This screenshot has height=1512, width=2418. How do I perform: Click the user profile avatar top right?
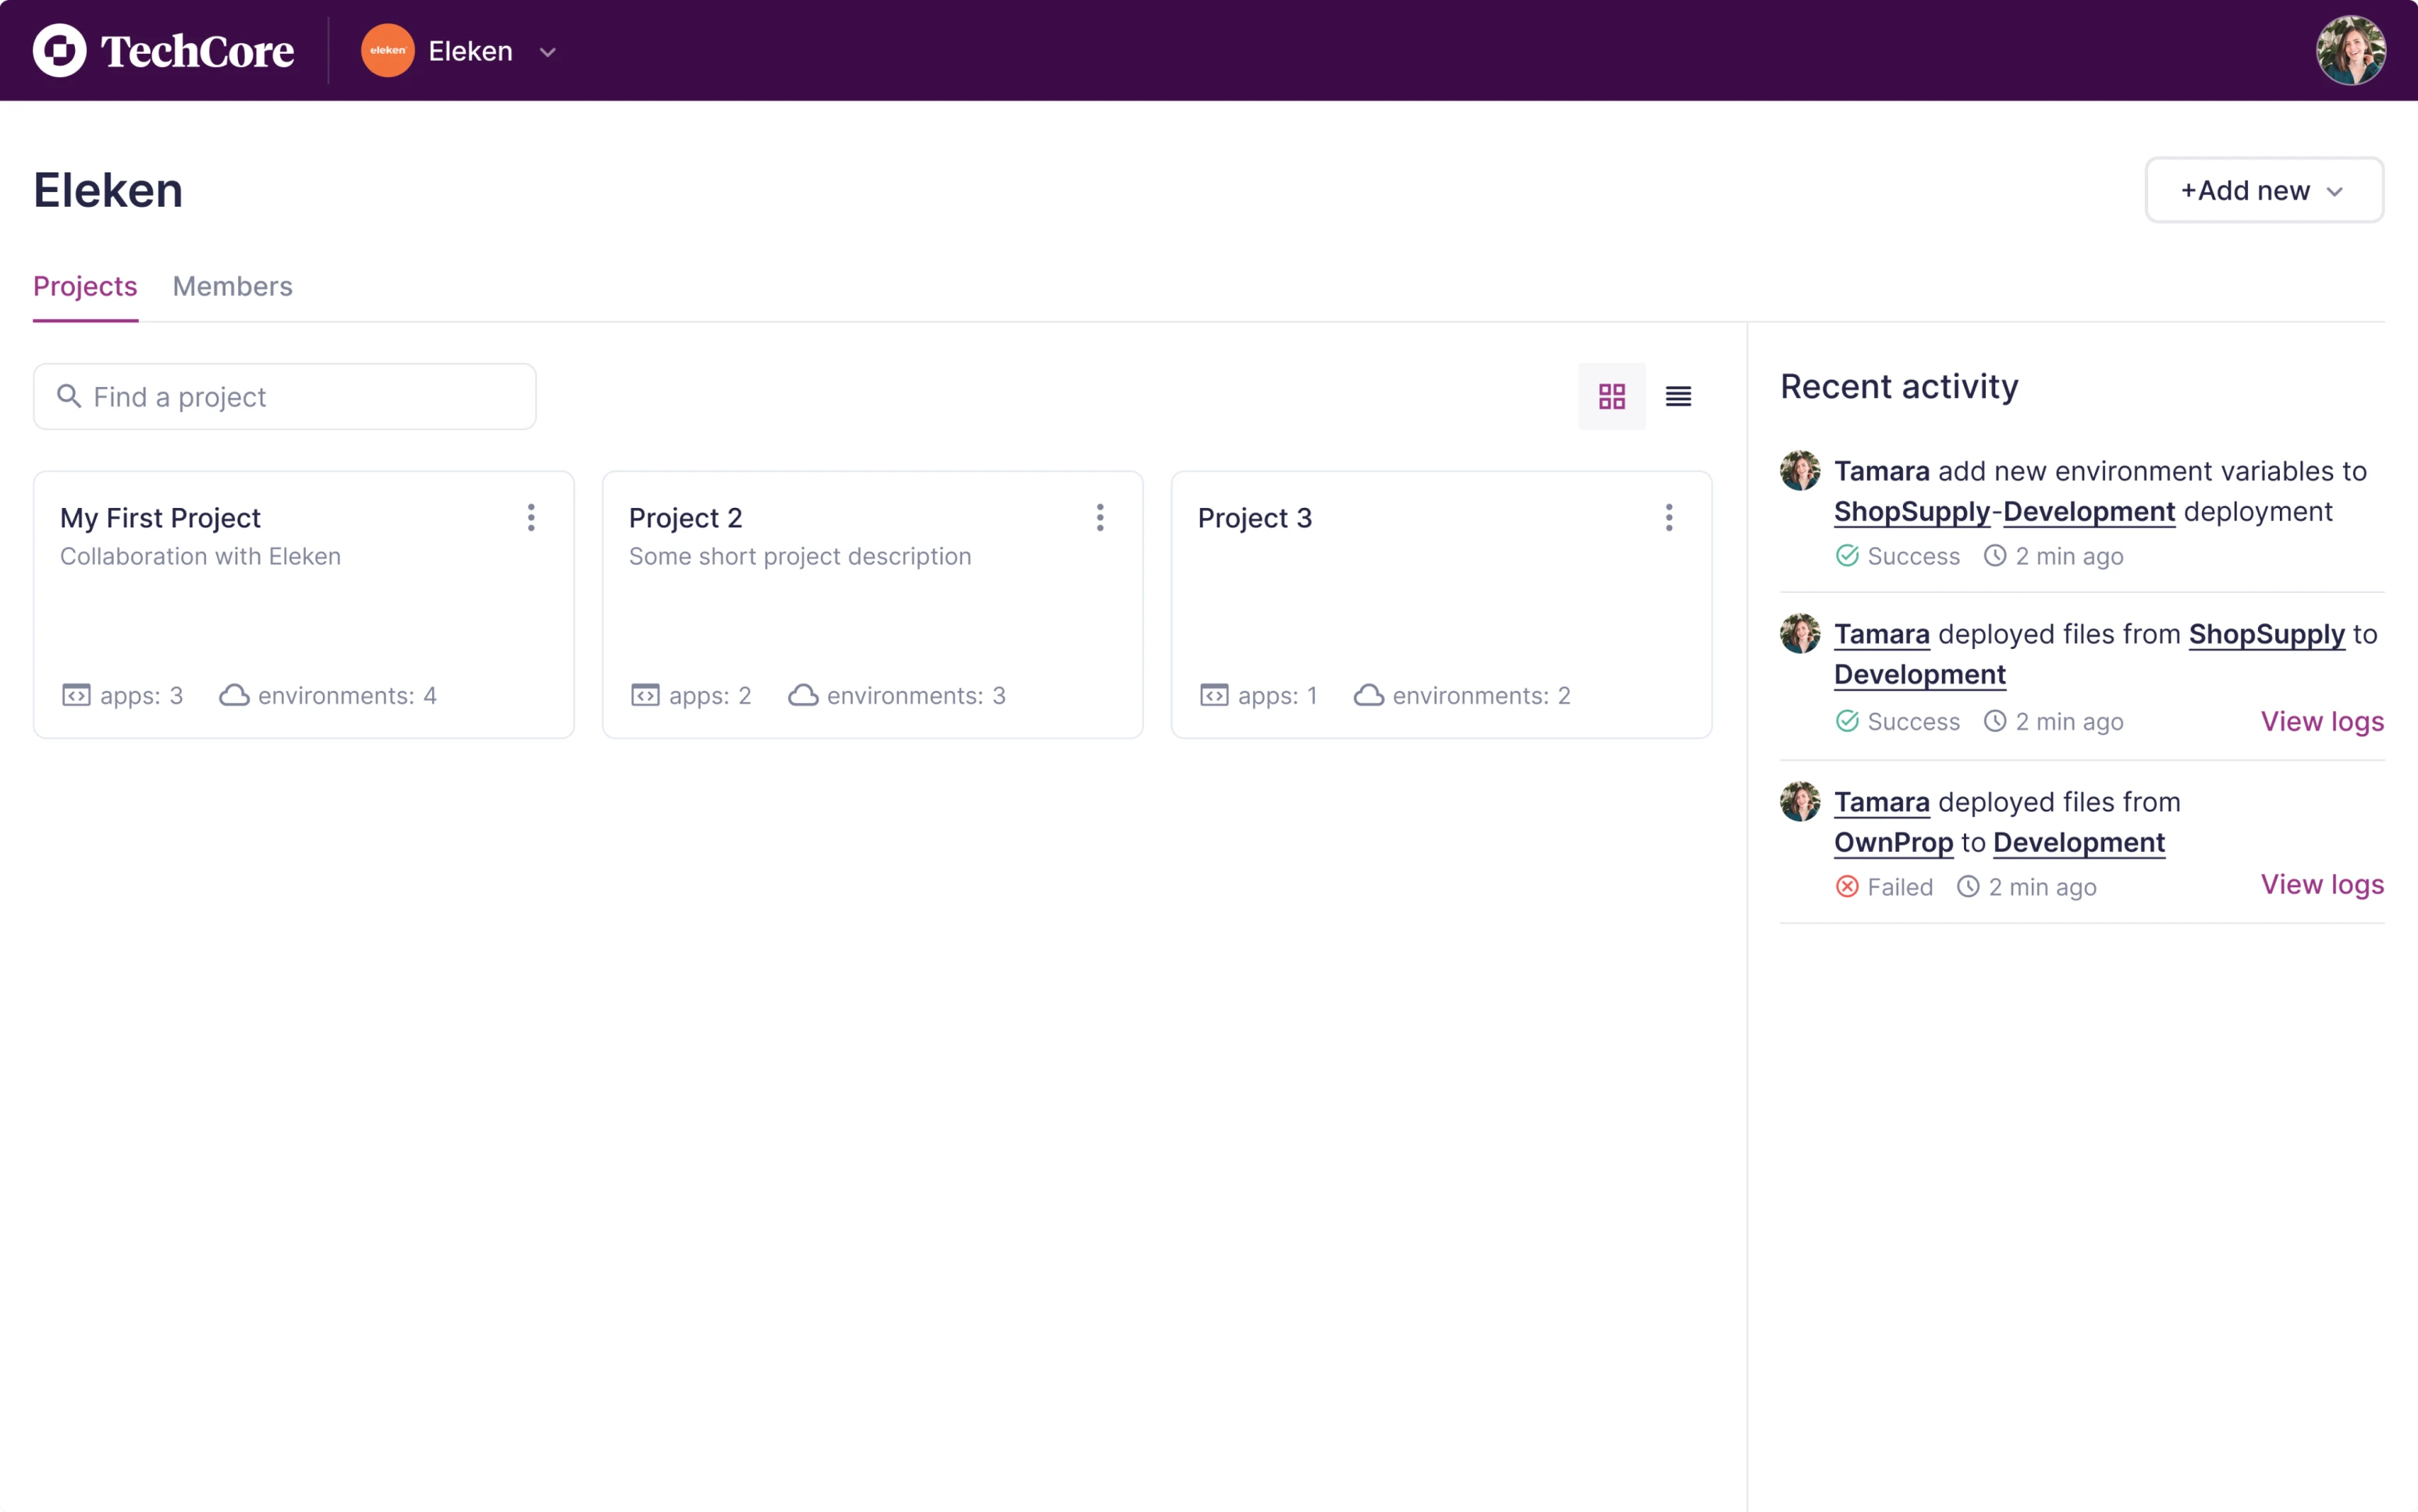click(2350, 50)
